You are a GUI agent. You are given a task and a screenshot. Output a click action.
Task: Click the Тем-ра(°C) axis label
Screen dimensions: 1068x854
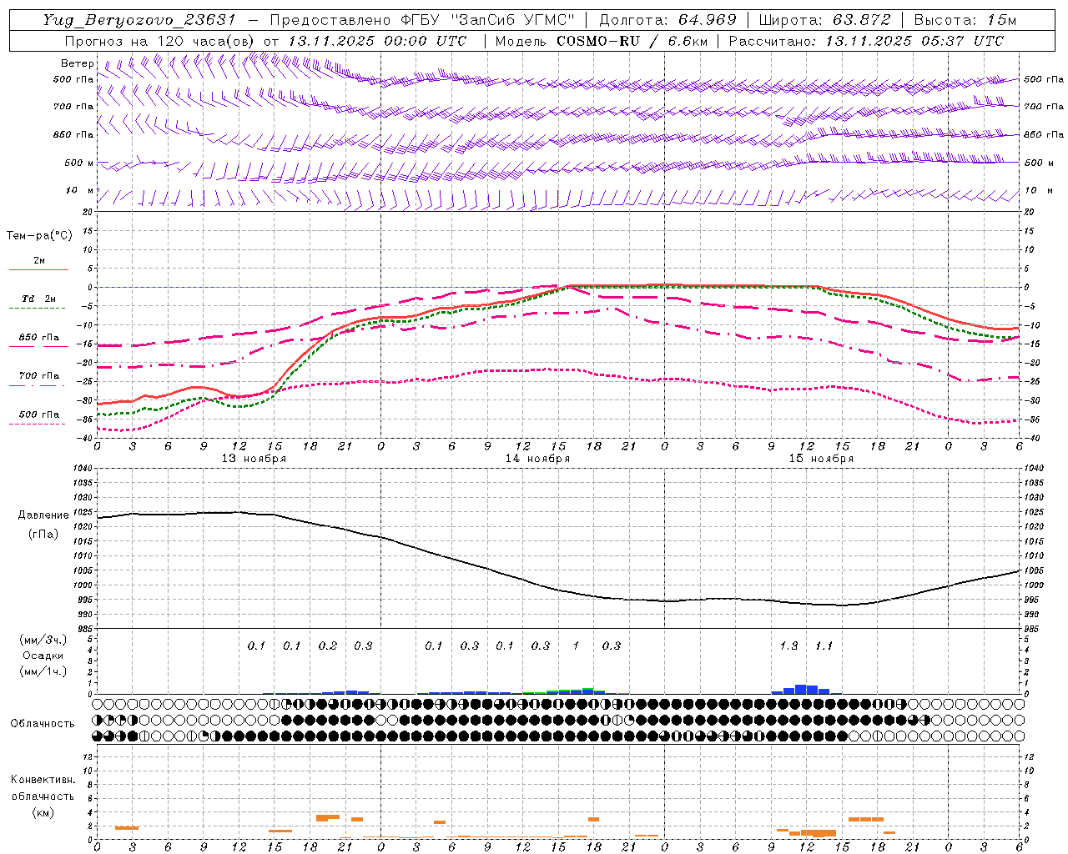click(39, 236)
